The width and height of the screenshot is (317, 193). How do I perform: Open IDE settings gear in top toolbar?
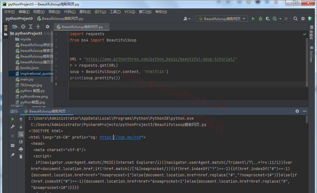pyautogui.click(x=303, y=19)
